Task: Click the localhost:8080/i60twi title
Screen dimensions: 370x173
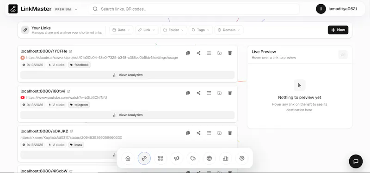Action: [x=43, y=91]
